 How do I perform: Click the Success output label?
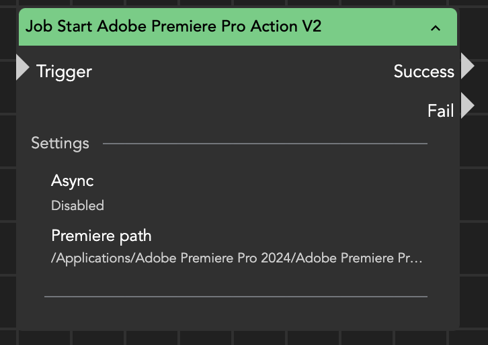423,71
